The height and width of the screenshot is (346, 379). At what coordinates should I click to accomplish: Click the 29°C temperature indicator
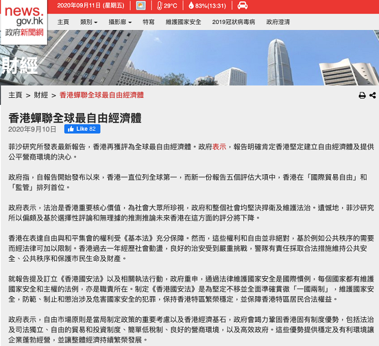[166, 6]
